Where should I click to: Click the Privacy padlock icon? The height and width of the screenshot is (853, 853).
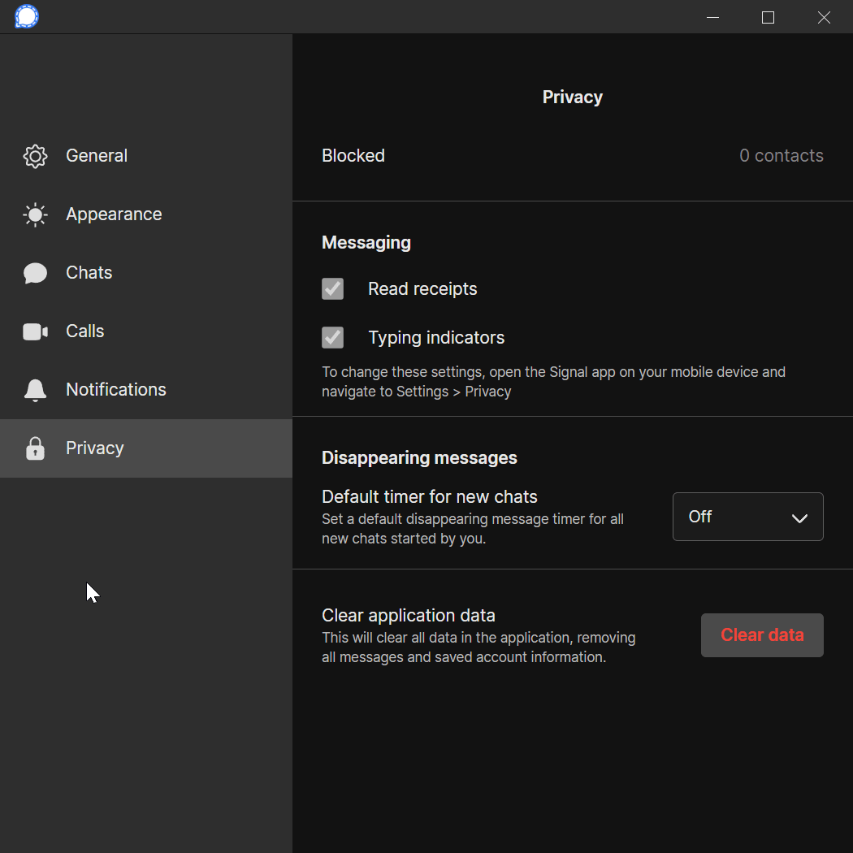tap(35, 448)
